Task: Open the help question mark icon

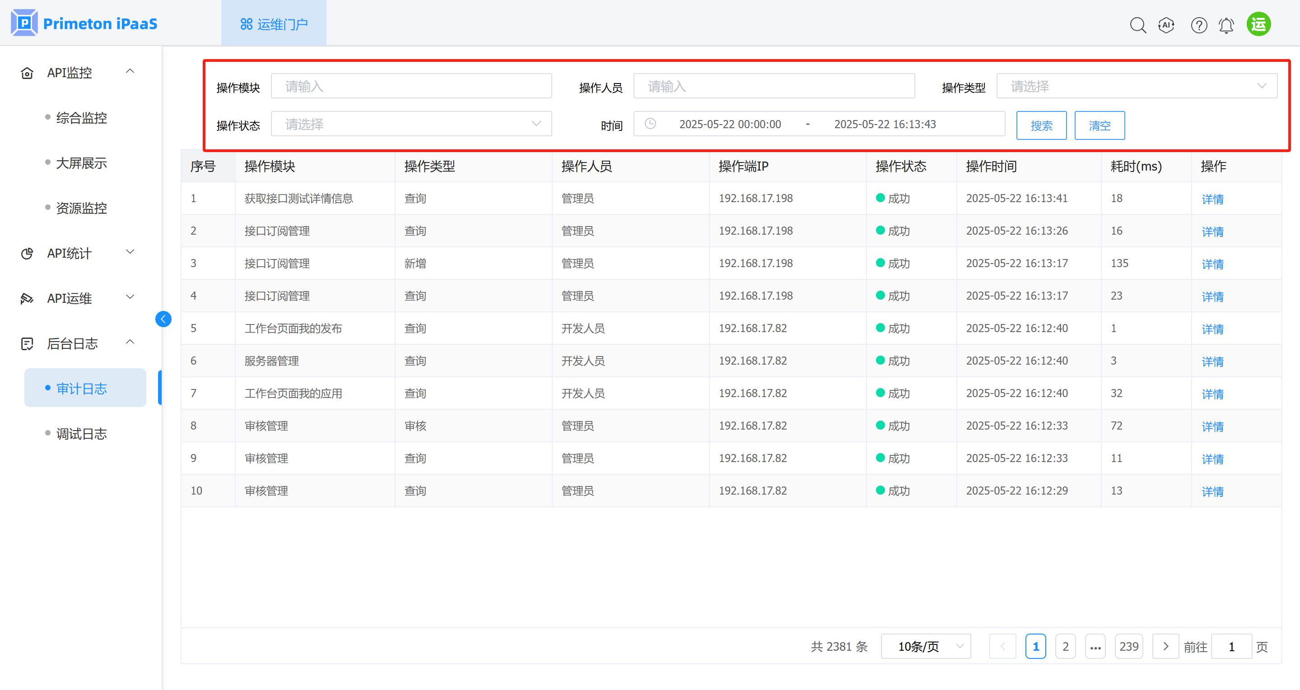Action: click(x=1198, y=25)
